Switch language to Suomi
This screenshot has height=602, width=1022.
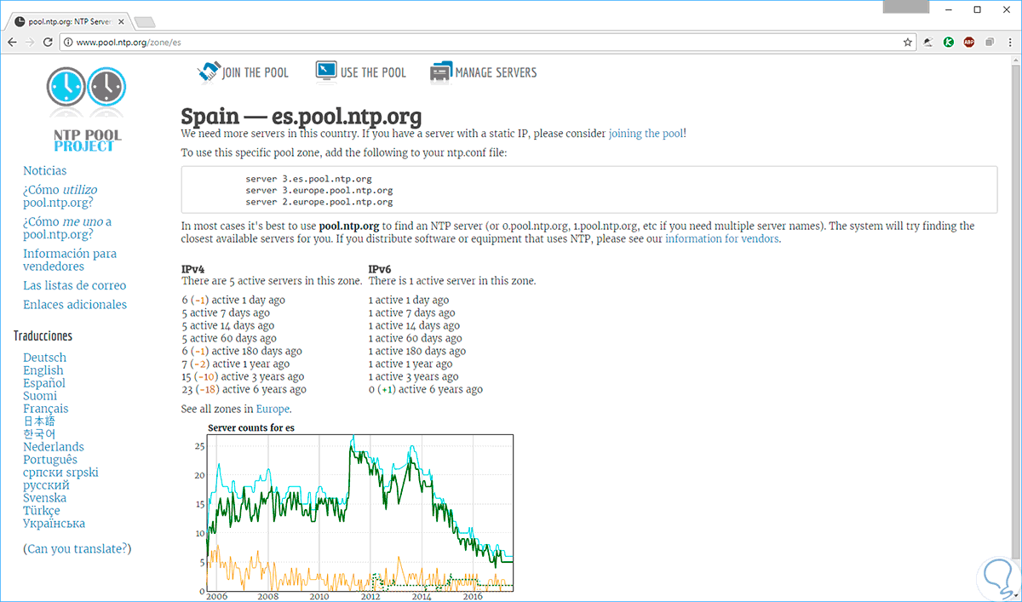[40, 396]
